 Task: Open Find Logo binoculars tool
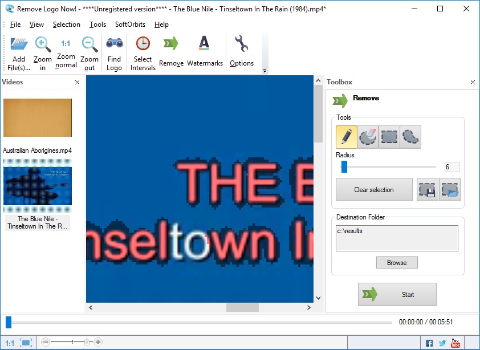[x=114, y=43]
